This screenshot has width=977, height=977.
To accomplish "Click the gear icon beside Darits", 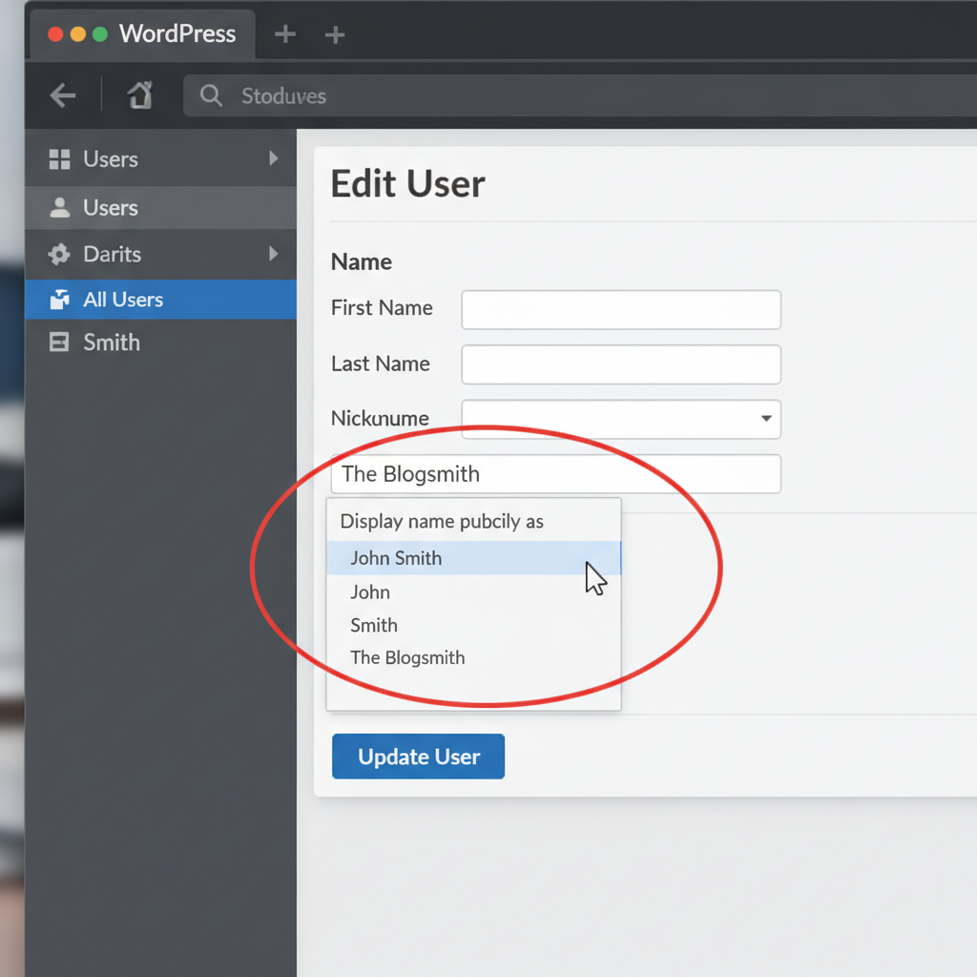I will coord(60,254).
